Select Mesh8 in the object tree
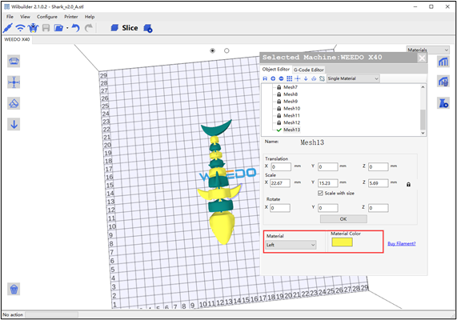 (x=291, y=94)
